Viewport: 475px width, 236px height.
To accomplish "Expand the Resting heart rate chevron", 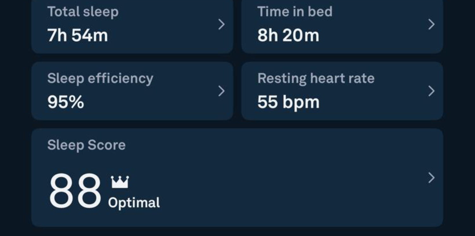I will click(431, 91).
